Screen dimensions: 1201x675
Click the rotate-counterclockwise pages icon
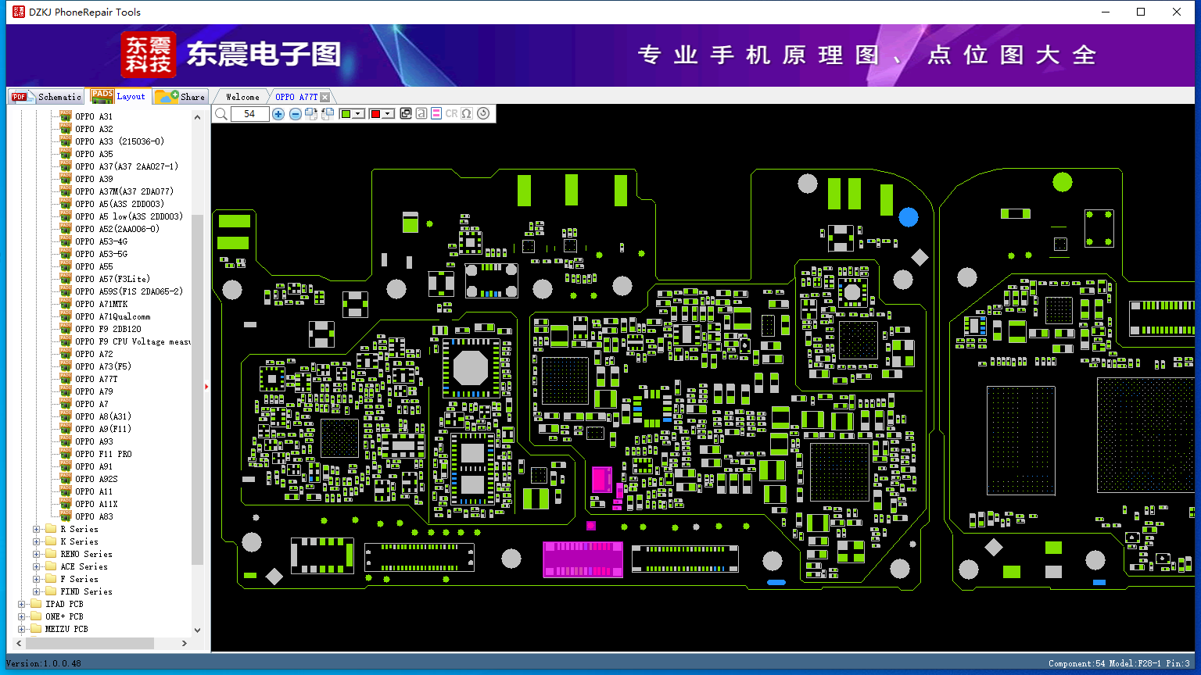coord(328,114)
